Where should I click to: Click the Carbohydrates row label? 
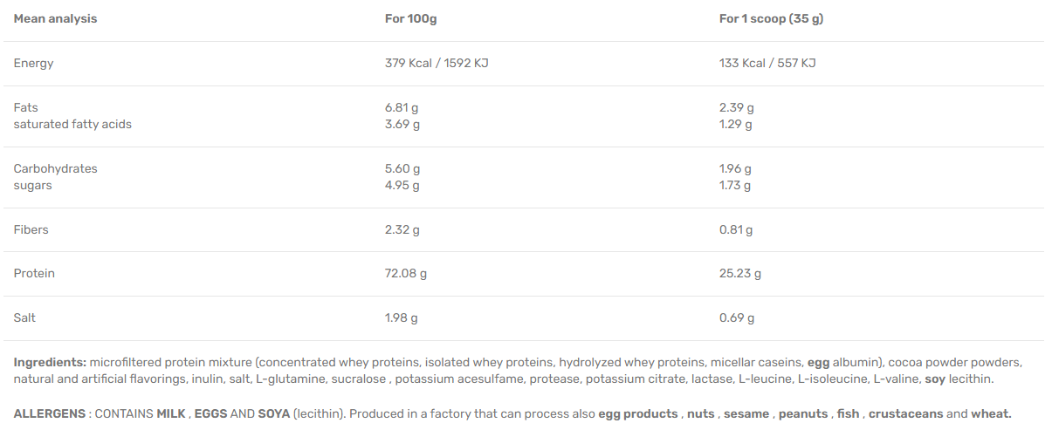point(55,169)
